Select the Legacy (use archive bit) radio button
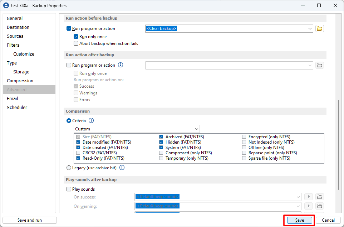The width and height of the screenshot is (344, 227). click(69, 167)
